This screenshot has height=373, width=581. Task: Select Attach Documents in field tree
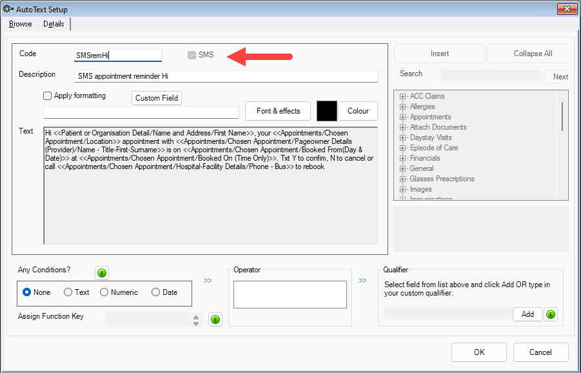pyautogui.click(x=438, y=128)
